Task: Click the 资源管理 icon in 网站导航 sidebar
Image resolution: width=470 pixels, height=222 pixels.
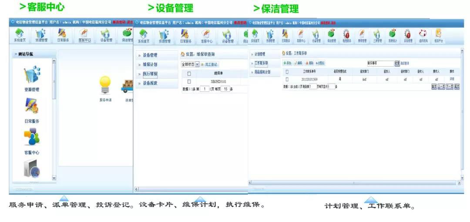Action: click(32, 74)
